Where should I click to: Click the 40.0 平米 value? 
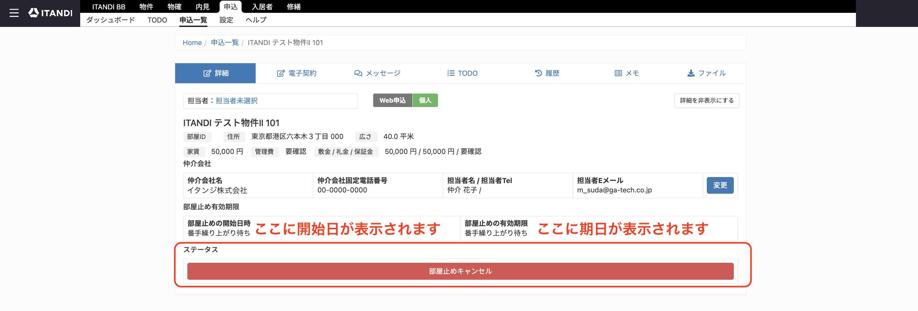tap(399, 137)
